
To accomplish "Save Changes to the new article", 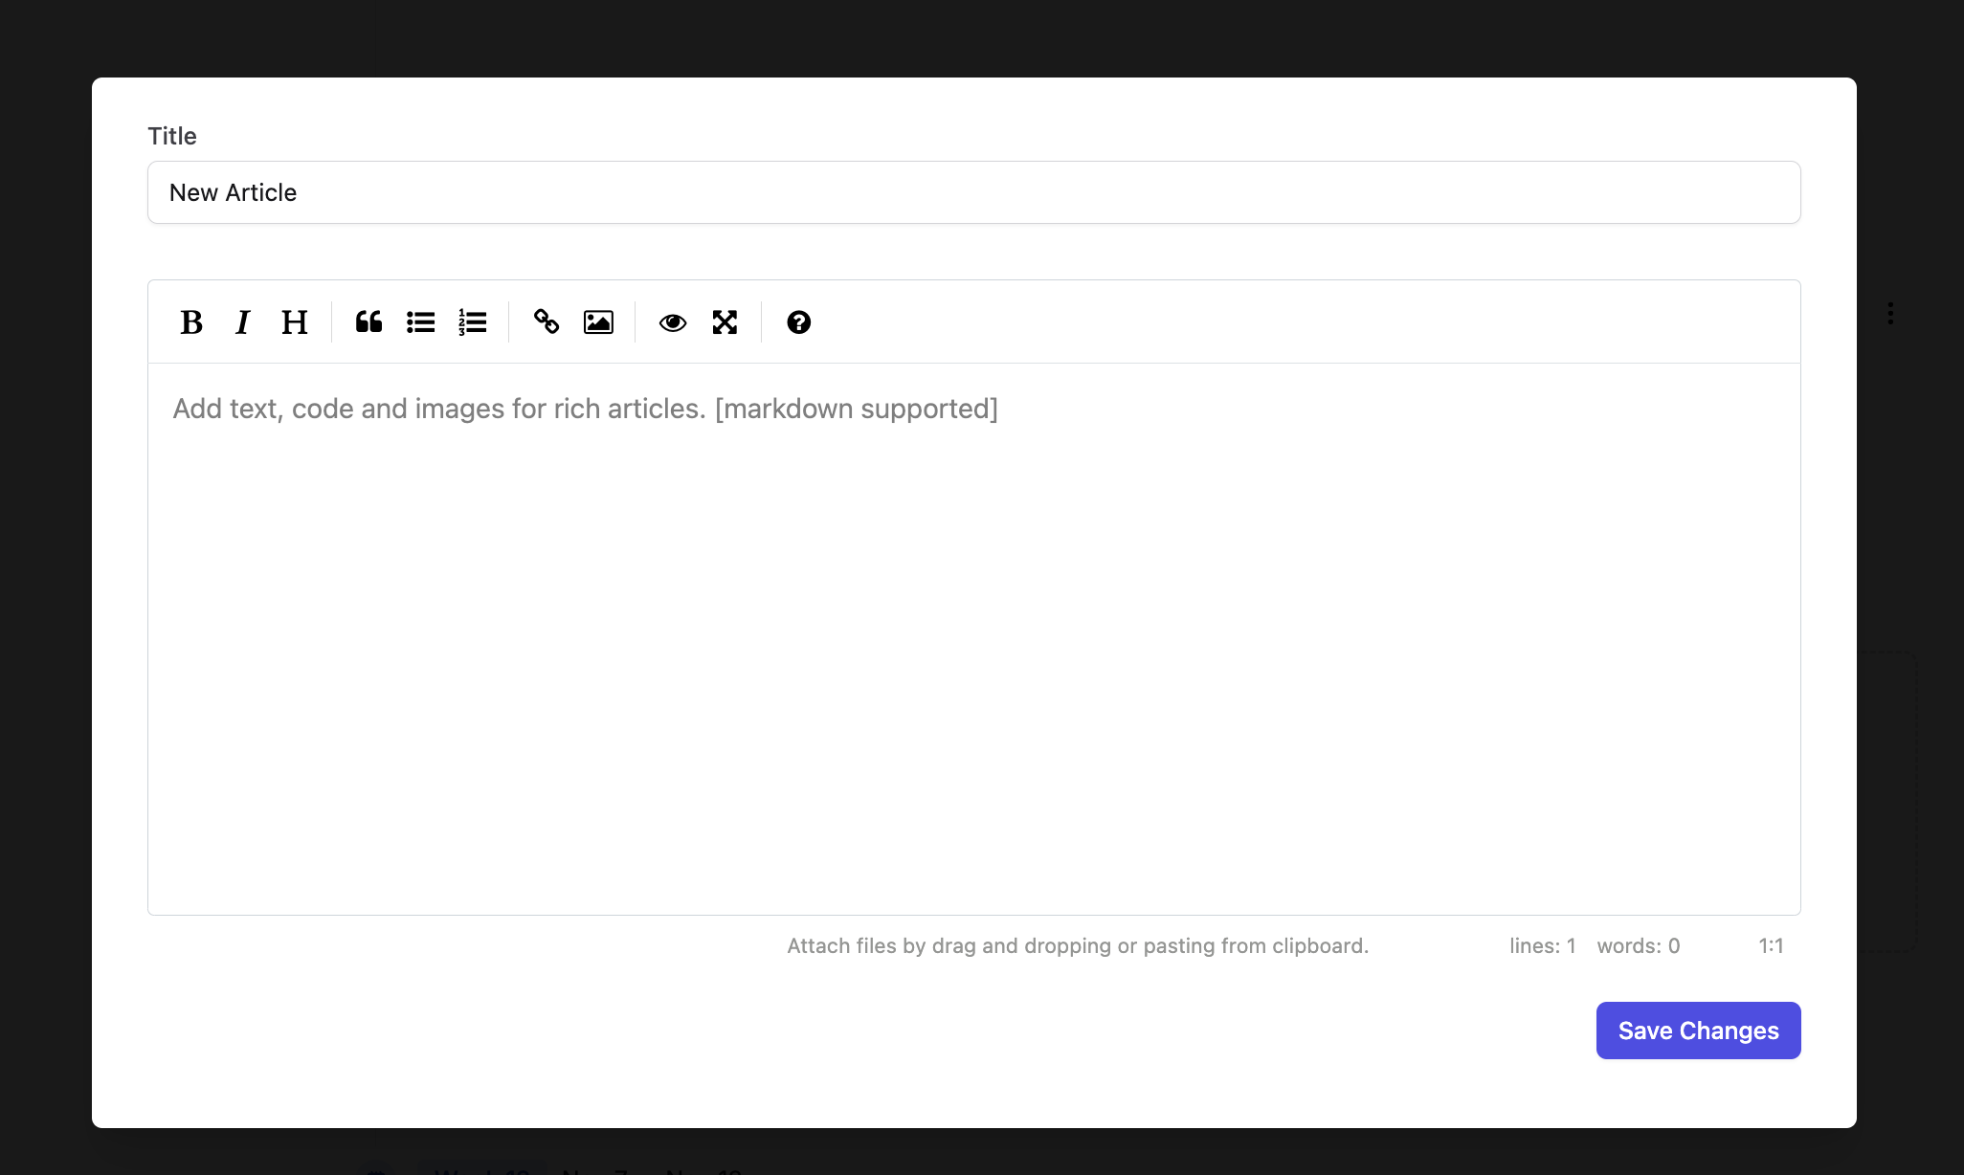I will click(1698, 1030).
